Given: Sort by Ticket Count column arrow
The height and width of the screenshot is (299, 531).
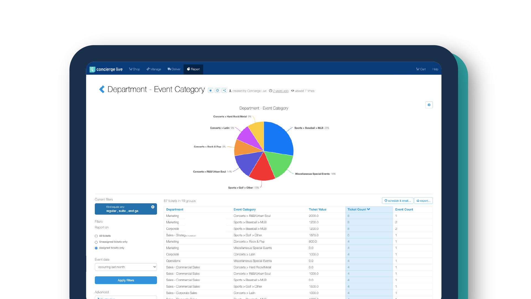Looking at the screenshot, I should click(x=368, y=209).
